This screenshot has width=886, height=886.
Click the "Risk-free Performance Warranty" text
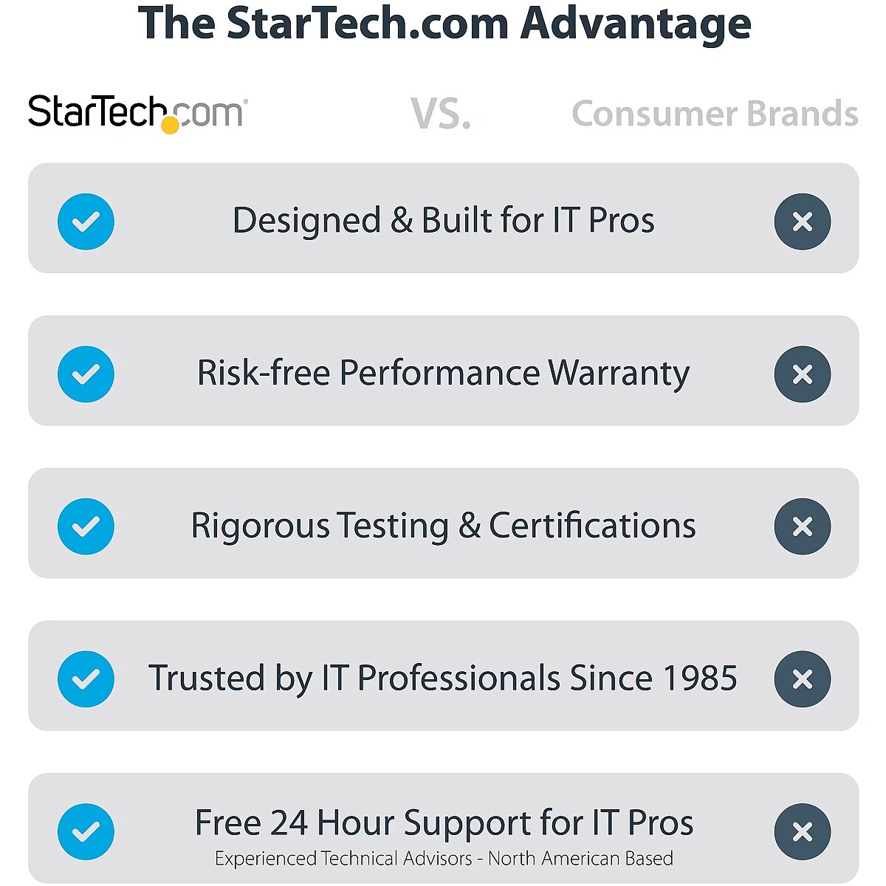pos(443,373)
